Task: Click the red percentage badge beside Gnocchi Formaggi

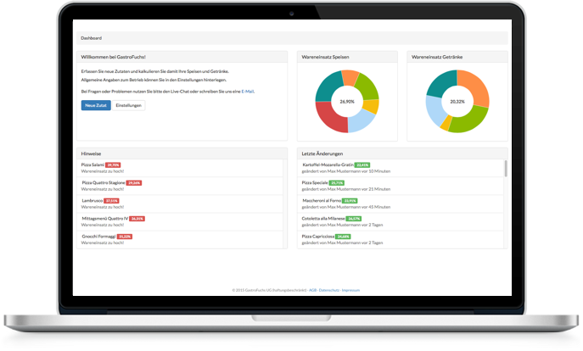Action: pyautogui.click(x=125, y=237)
